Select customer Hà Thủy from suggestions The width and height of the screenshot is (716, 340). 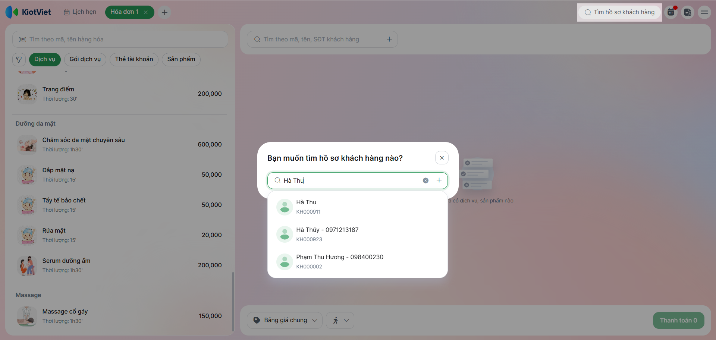[358, 234]
